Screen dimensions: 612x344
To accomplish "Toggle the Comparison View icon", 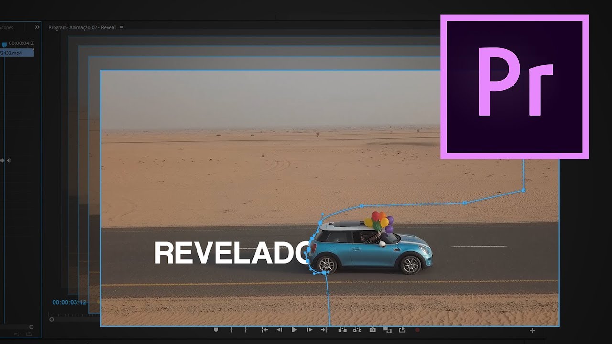I will tap(387, 330).
